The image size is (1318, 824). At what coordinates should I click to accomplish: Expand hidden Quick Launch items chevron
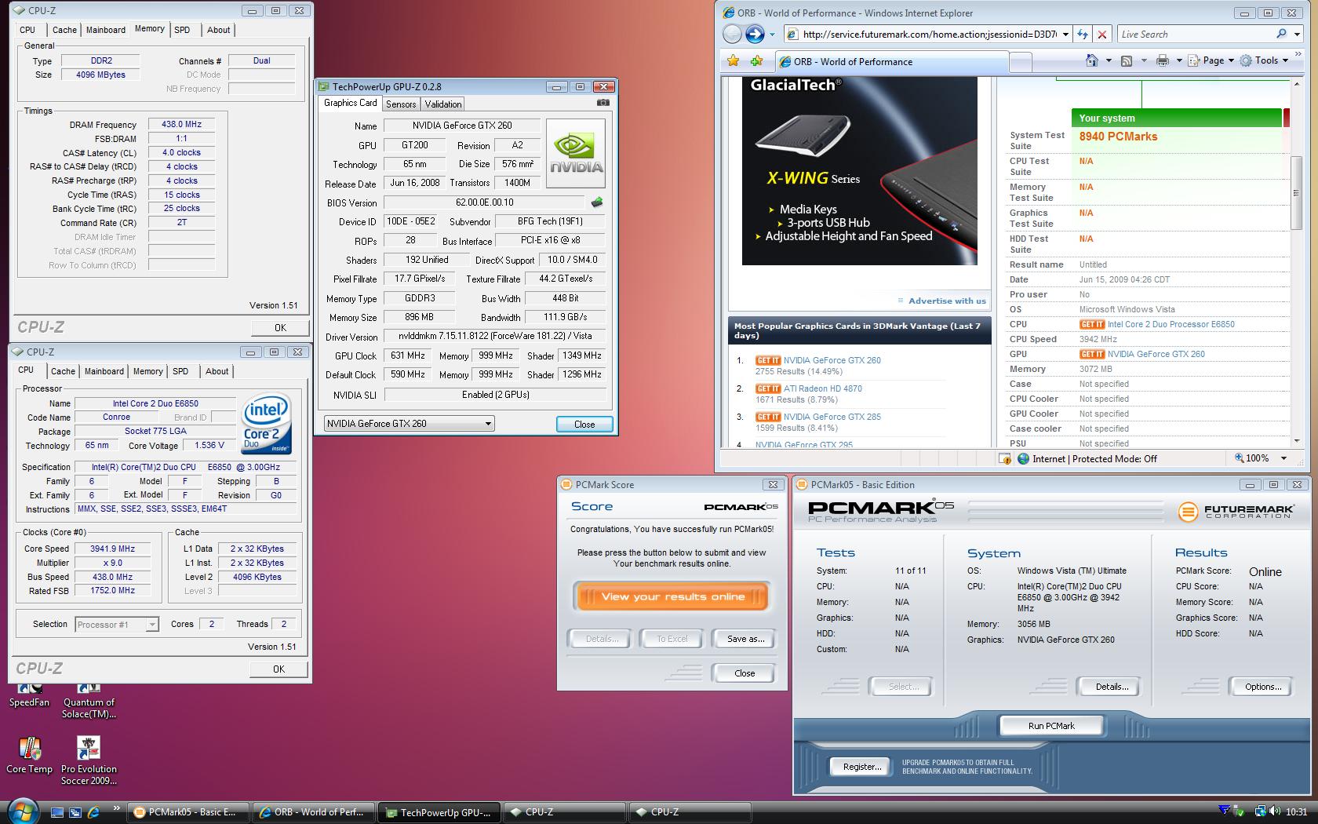coord(117,808)
